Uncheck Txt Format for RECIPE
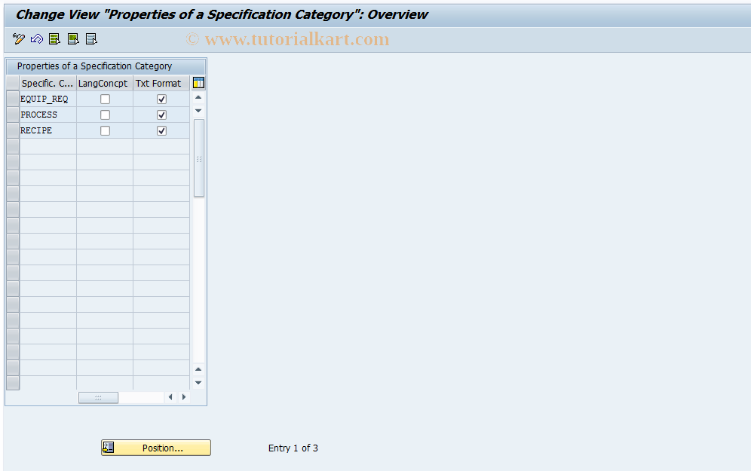 click(161, 130)
